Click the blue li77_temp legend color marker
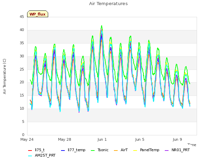Image resolution: width=217 pixels, height=162 pixels. coord(63,151)
